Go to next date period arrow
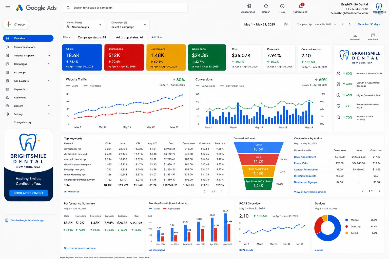Screen dimensions: 389x259 pos(350,24)
